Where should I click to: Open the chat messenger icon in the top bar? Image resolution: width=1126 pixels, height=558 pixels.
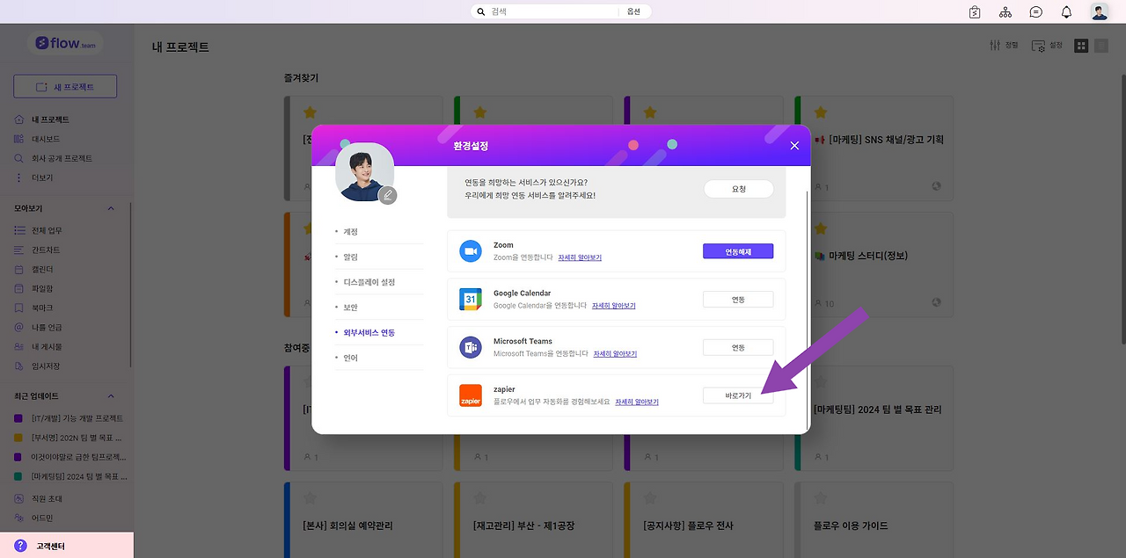point(1035,11)
